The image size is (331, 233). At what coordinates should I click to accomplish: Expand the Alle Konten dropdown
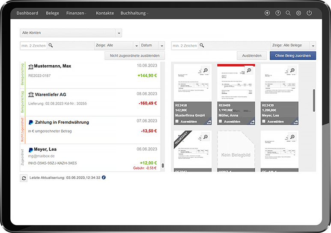119,33
